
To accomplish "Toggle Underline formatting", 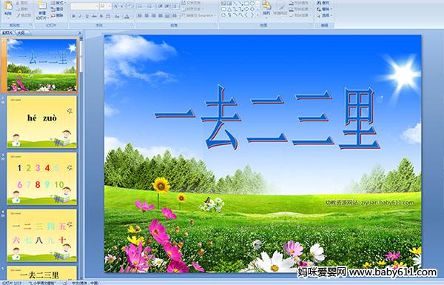I will (x=87, y=16).
